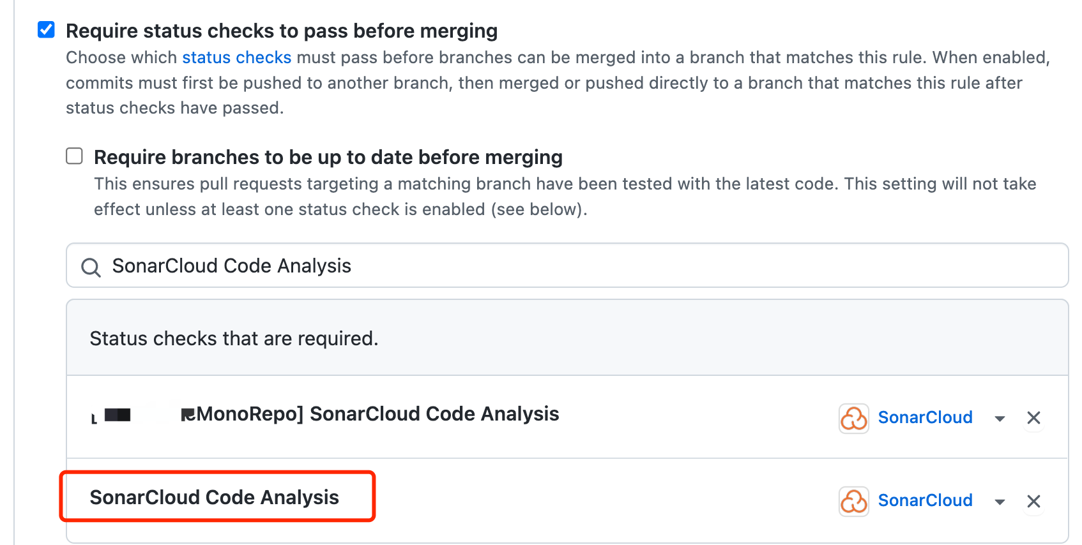Click the SonarCloud cloud icon on the MonoRepo row

pyautogui.click(x=854, y=418)
